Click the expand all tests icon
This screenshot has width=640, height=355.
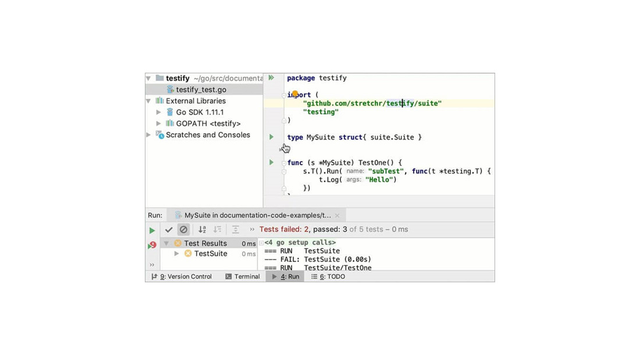coord(236,230)
